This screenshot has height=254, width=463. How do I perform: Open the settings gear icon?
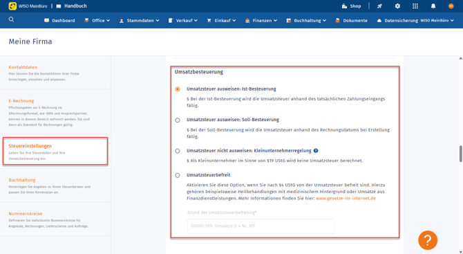[397, 6]
